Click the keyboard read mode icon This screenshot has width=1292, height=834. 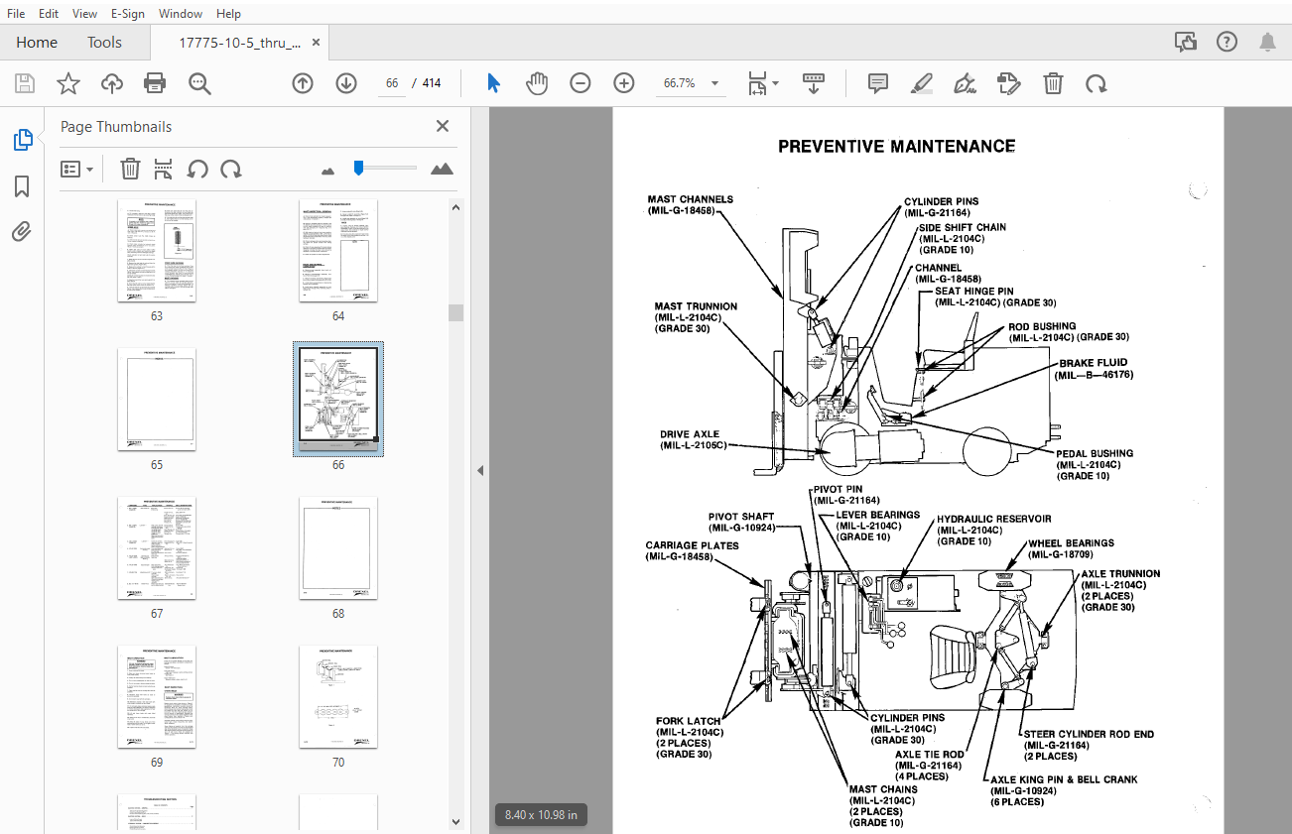pos(814,83)
